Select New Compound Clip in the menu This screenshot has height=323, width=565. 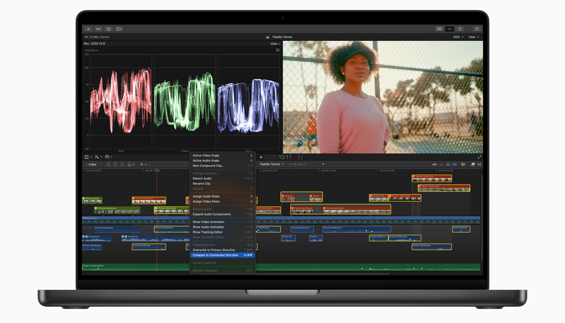click(x=208, y=166)
